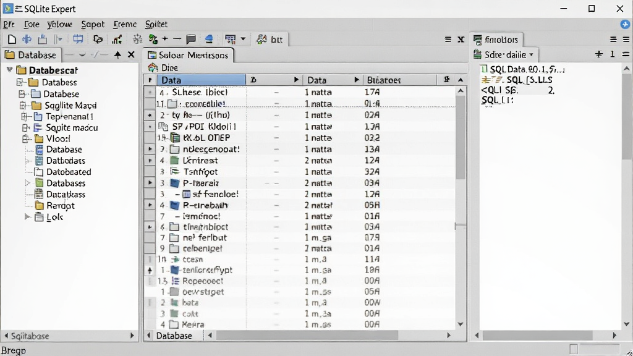Select the 'Ropeooect' grid row

(300, 281)
